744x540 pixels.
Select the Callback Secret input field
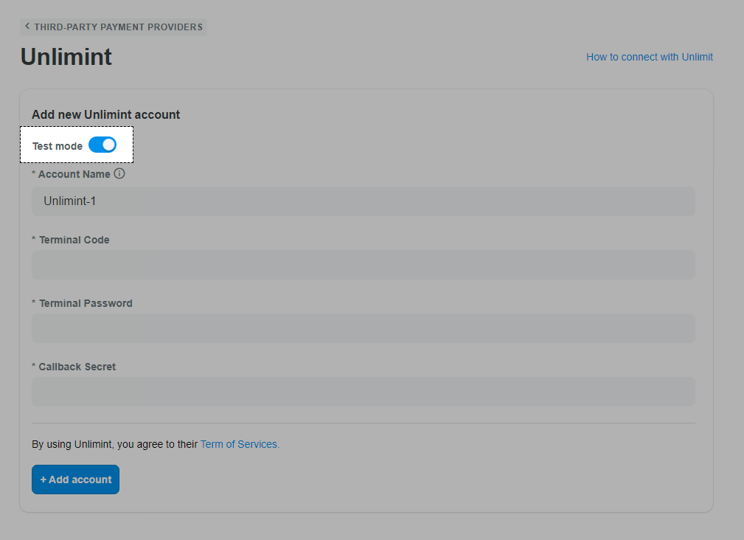[x=364, y=392]
